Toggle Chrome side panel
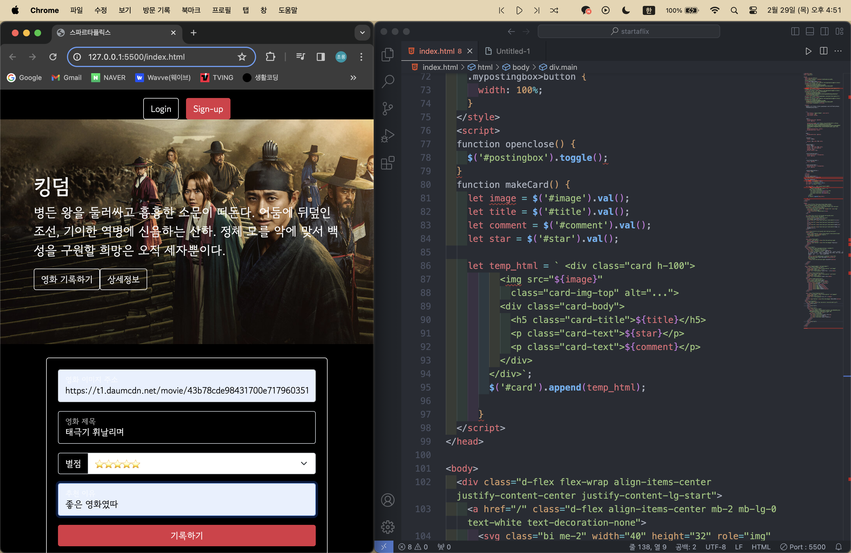The height and width of the screenshot is (553, 851). [321, 57]
